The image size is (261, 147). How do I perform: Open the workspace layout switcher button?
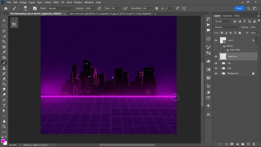(x=254, y=8)
